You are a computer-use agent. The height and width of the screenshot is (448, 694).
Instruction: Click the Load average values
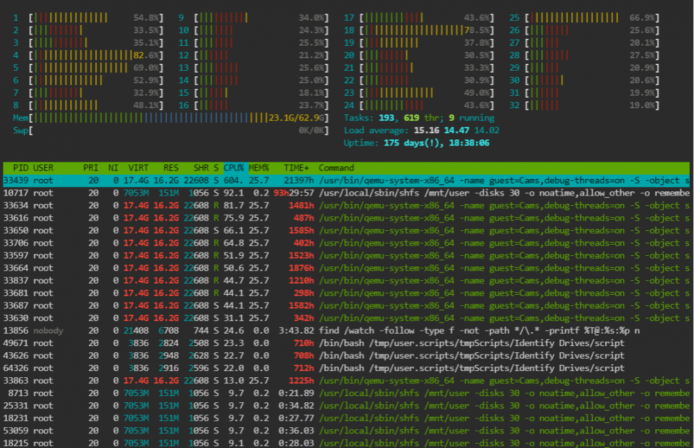(457, 130)
